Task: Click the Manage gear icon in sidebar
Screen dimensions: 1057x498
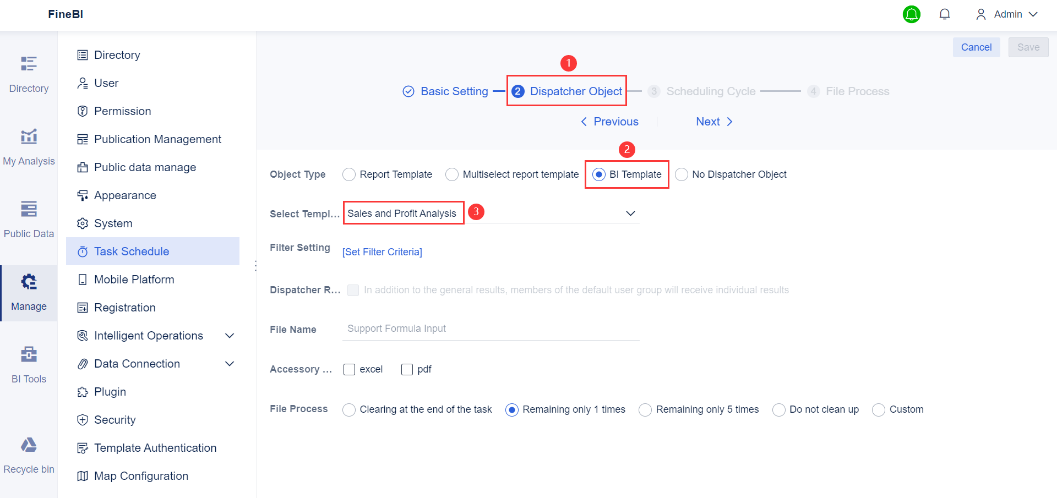Action: coord(29,282)
